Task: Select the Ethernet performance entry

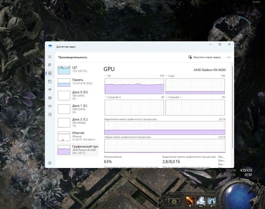Action: tap(77, 136)
